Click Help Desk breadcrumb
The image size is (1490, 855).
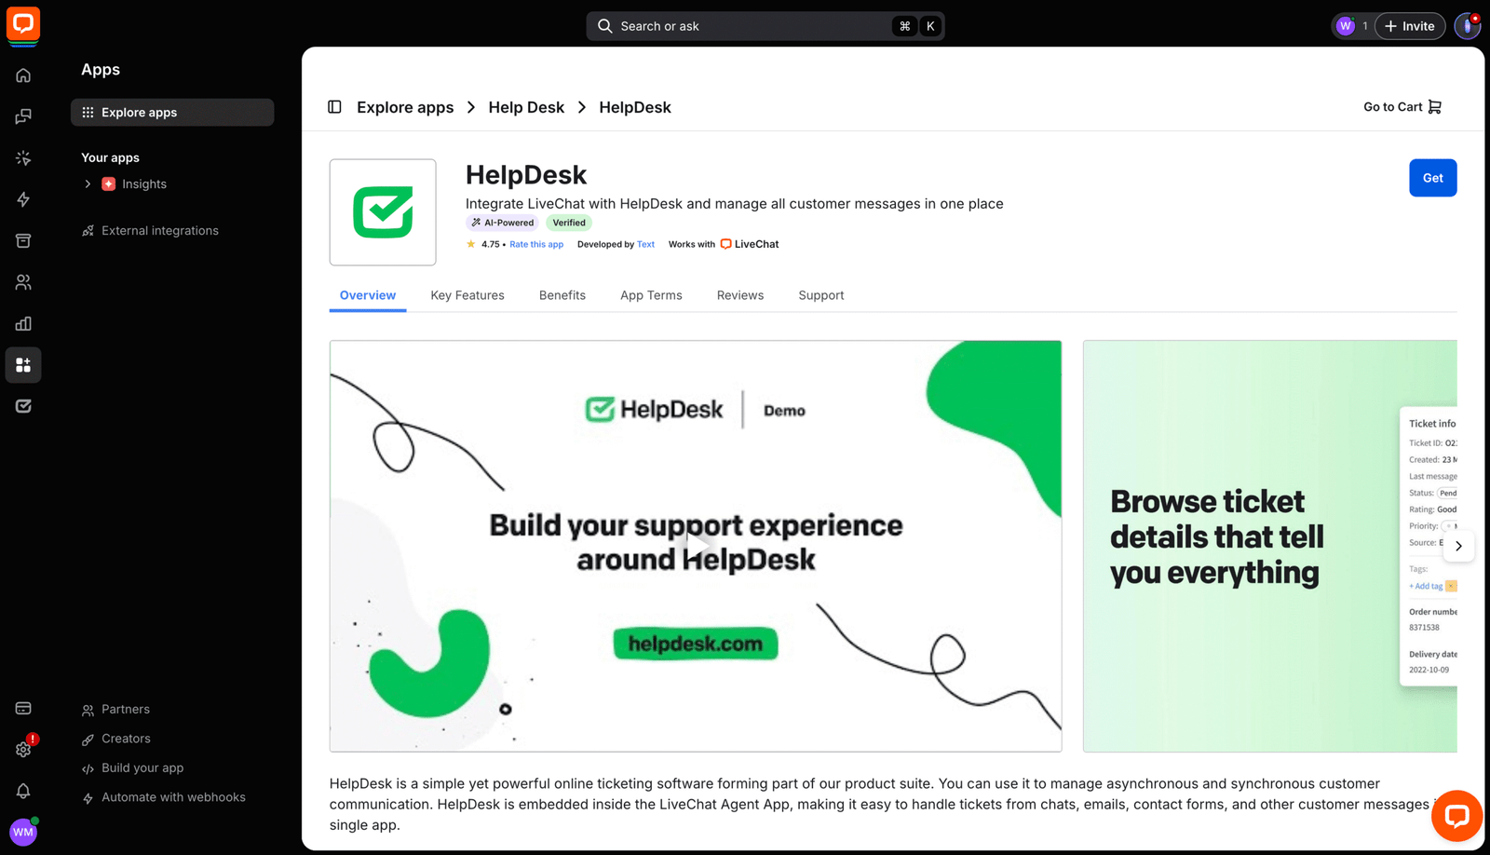click(x=526, y=107)
